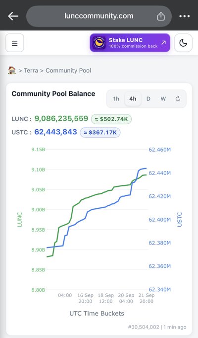Open the share icon in address bar
The height and width of the screenshot is (338, 198).
(161, 16)
